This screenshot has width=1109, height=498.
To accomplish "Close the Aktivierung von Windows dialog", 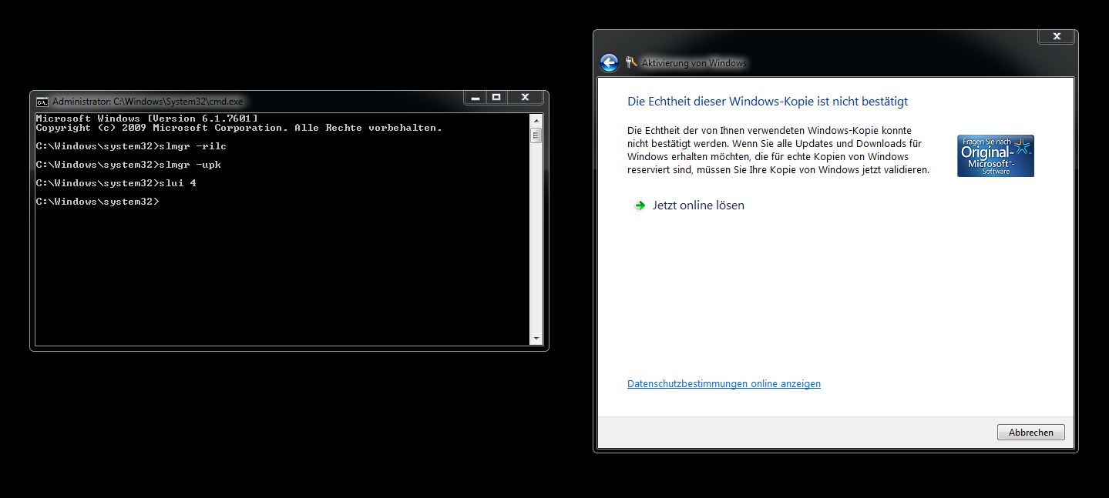I will [x=1057, y=36].
